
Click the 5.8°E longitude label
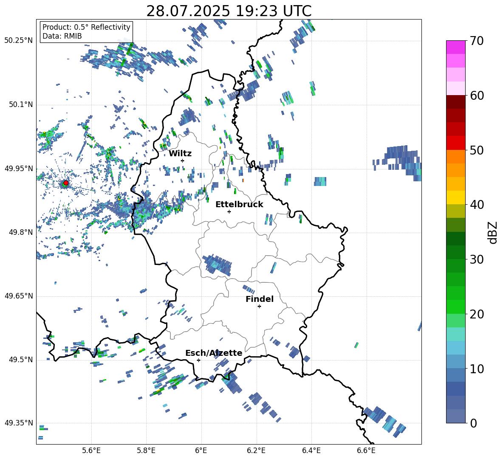coord(146,451)
